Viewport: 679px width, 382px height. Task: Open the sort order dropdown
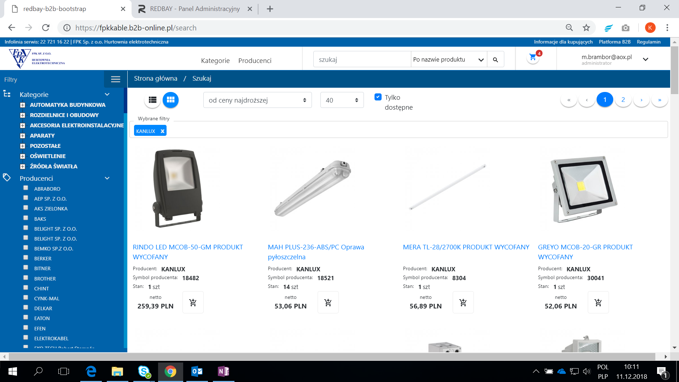(257, 100)
